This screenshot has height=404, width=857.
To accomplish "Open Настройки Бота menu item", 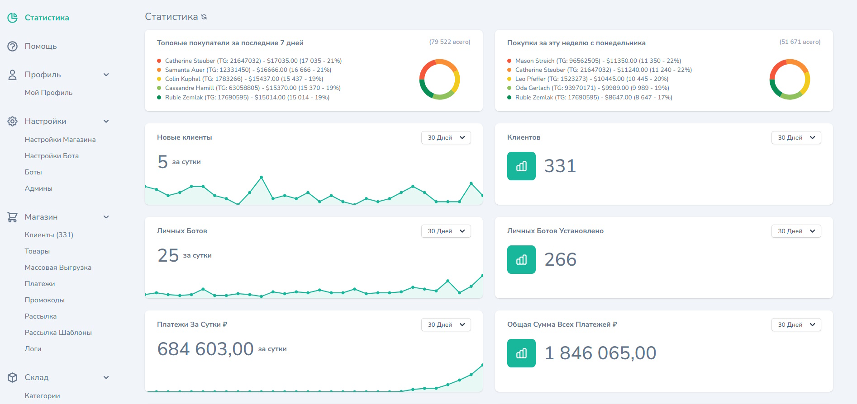I will tap(52, 156).
